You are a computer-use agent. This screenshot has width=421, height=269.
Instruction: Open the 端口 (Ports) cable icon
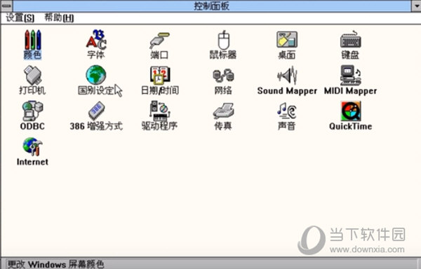(x=159, y=40)
